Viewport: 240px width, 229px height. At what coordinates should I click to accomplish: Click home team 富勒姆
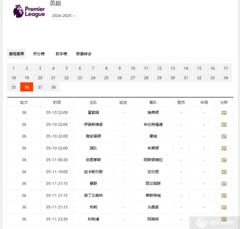point(93,112)
